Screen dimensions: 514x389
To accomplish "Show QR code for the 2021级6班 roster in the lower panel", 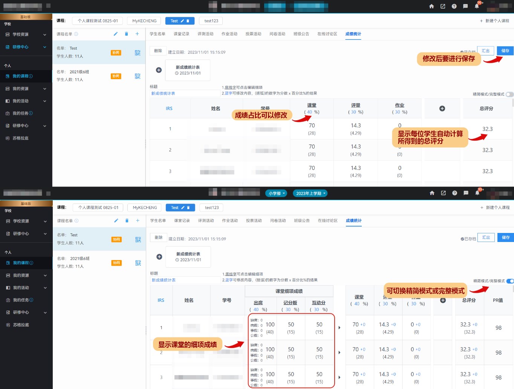I will pos(138,263).
